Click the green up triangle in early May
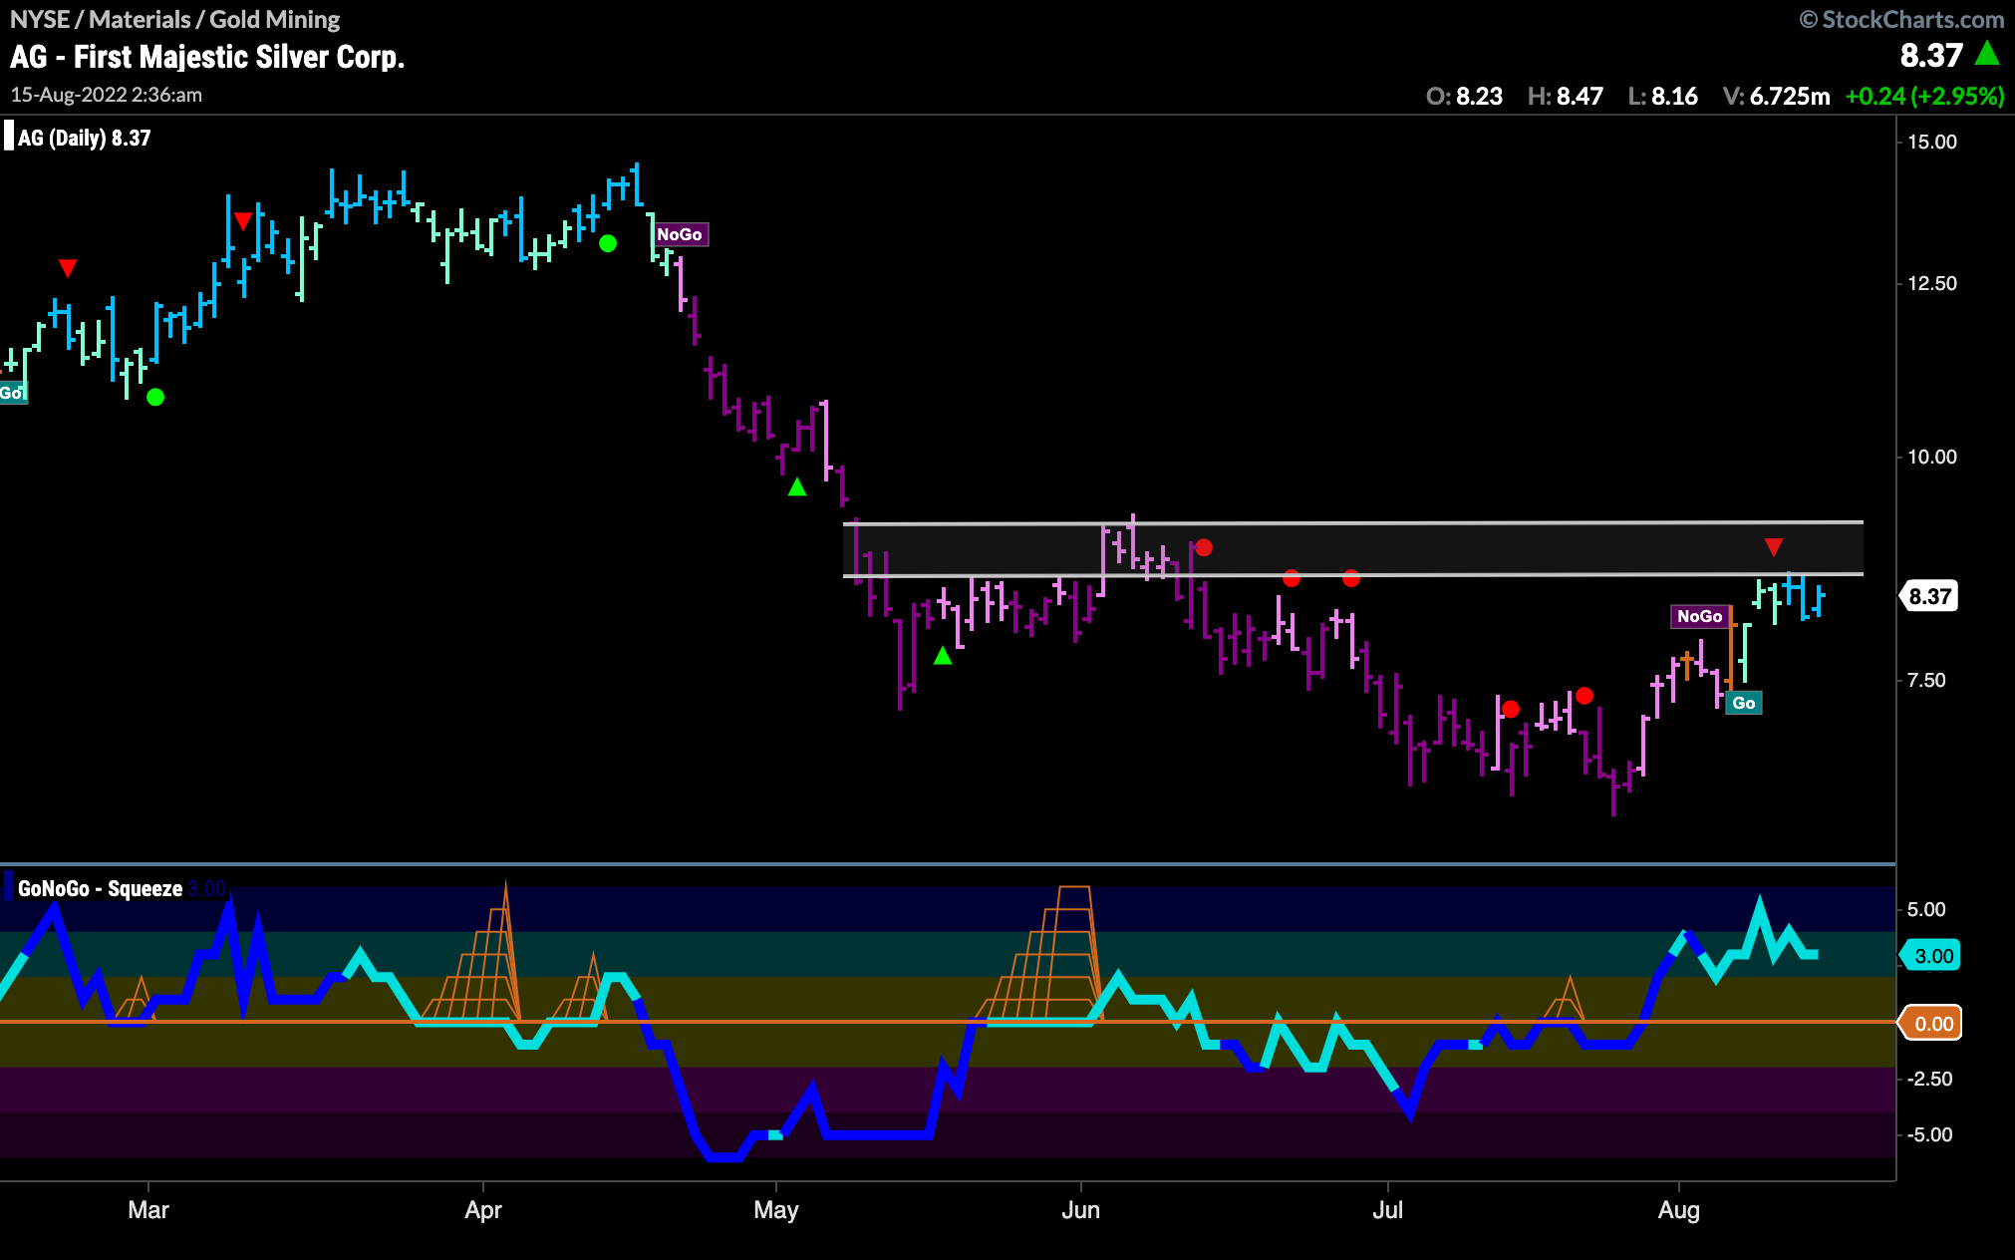 (x=797, y=487)
